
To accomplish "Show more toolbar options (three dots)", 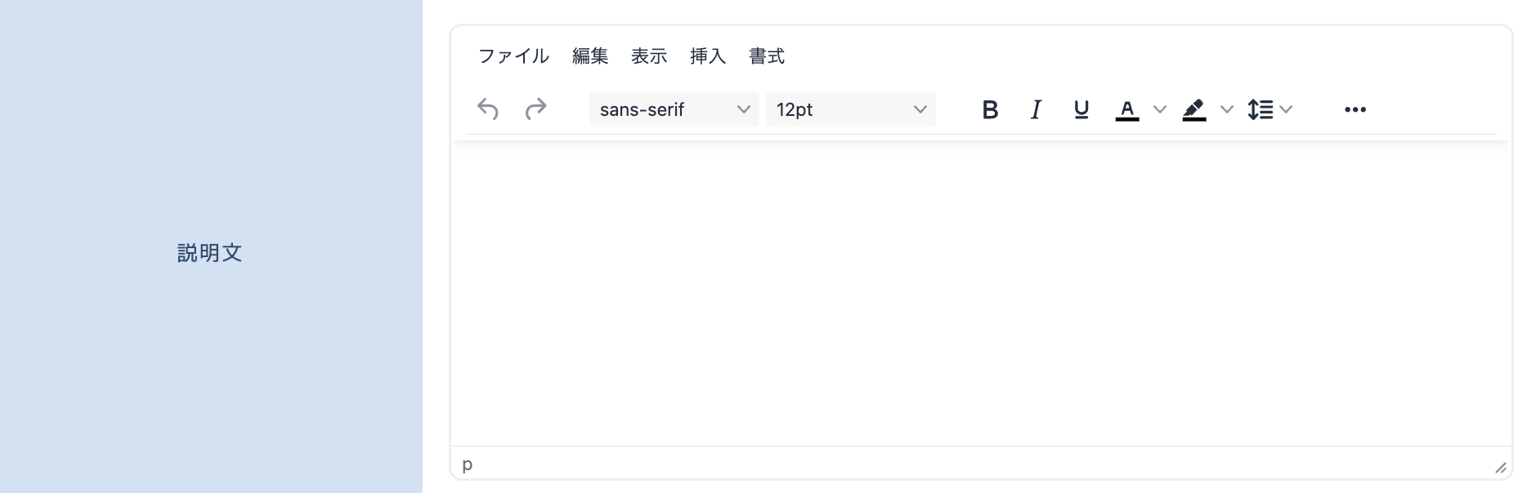I will [1355, 109].
